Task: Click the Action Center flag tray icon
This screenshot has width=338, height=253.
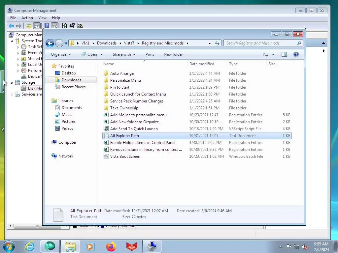Action: 288,246
